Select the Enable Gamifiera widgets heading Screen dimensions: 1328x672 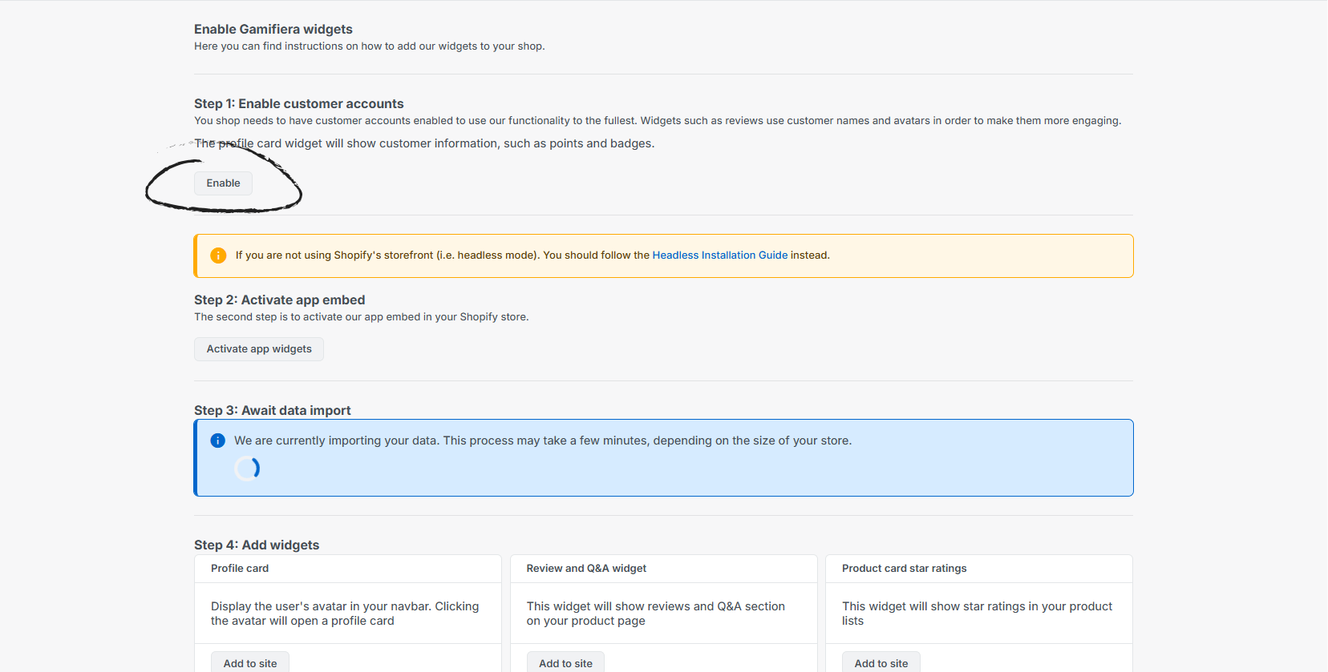273,30
